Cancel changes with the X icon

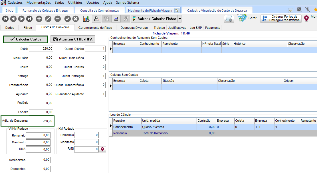point(76,19)
